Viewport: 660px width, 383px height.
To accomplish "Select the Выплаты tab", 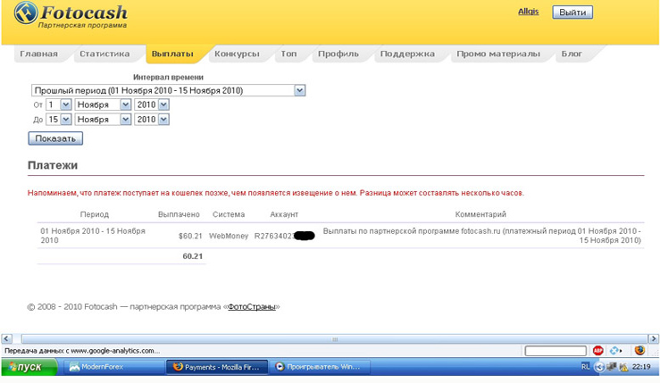I will [x=172, y=54].
